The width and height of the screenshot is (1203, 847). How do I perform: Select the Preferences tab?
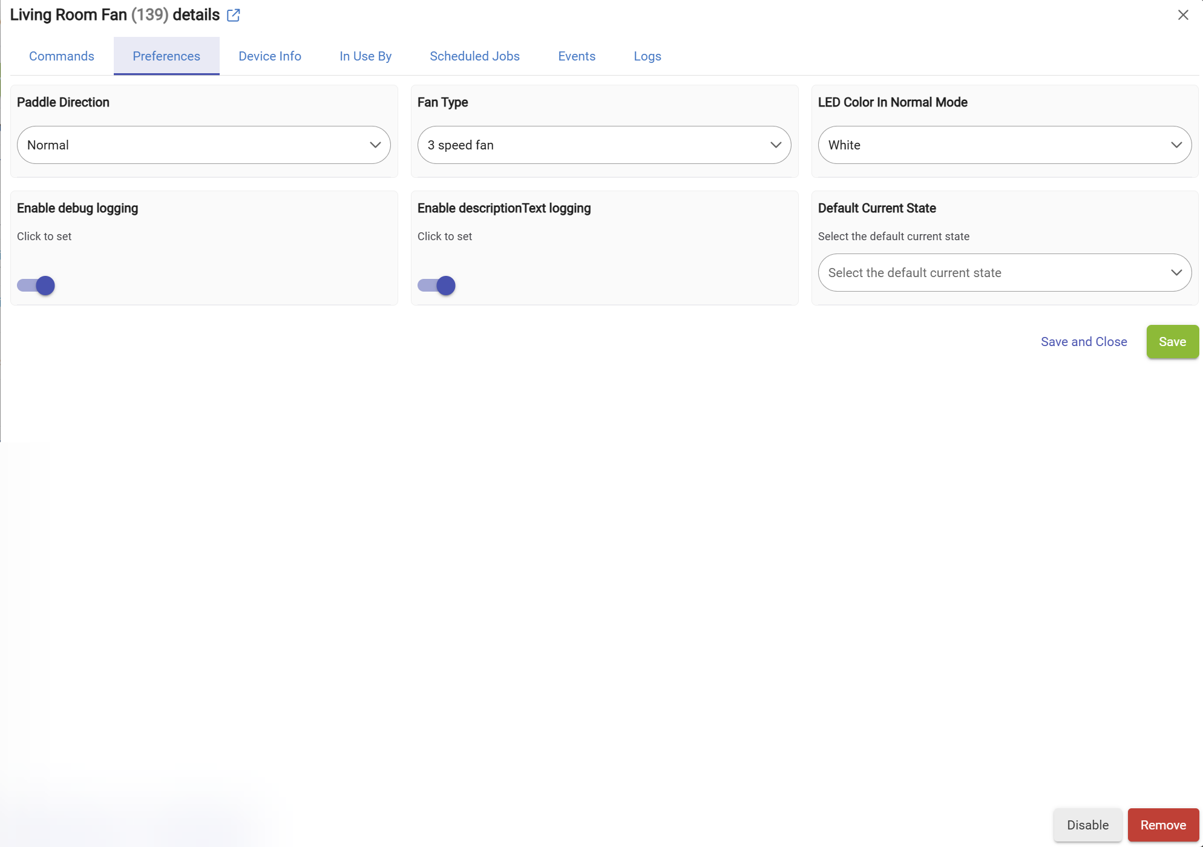point(166,56)
